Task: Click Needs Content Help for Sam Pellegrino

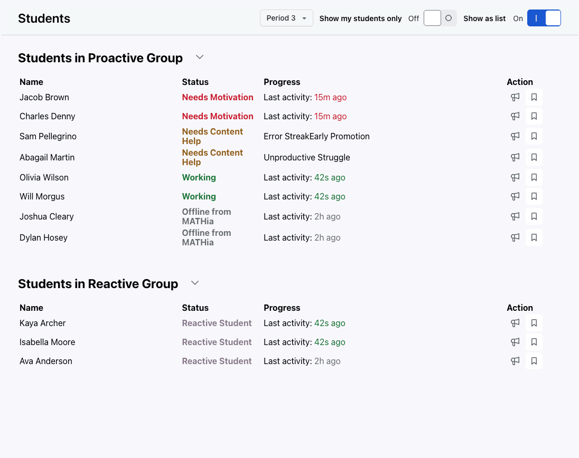Action: coord(212,136)
